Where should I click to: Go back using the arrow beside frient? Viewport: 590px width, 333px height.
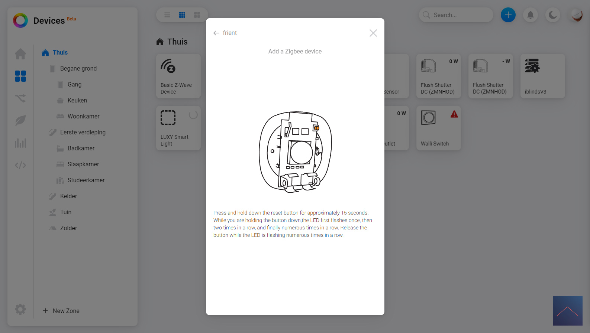tap(216, 33)
